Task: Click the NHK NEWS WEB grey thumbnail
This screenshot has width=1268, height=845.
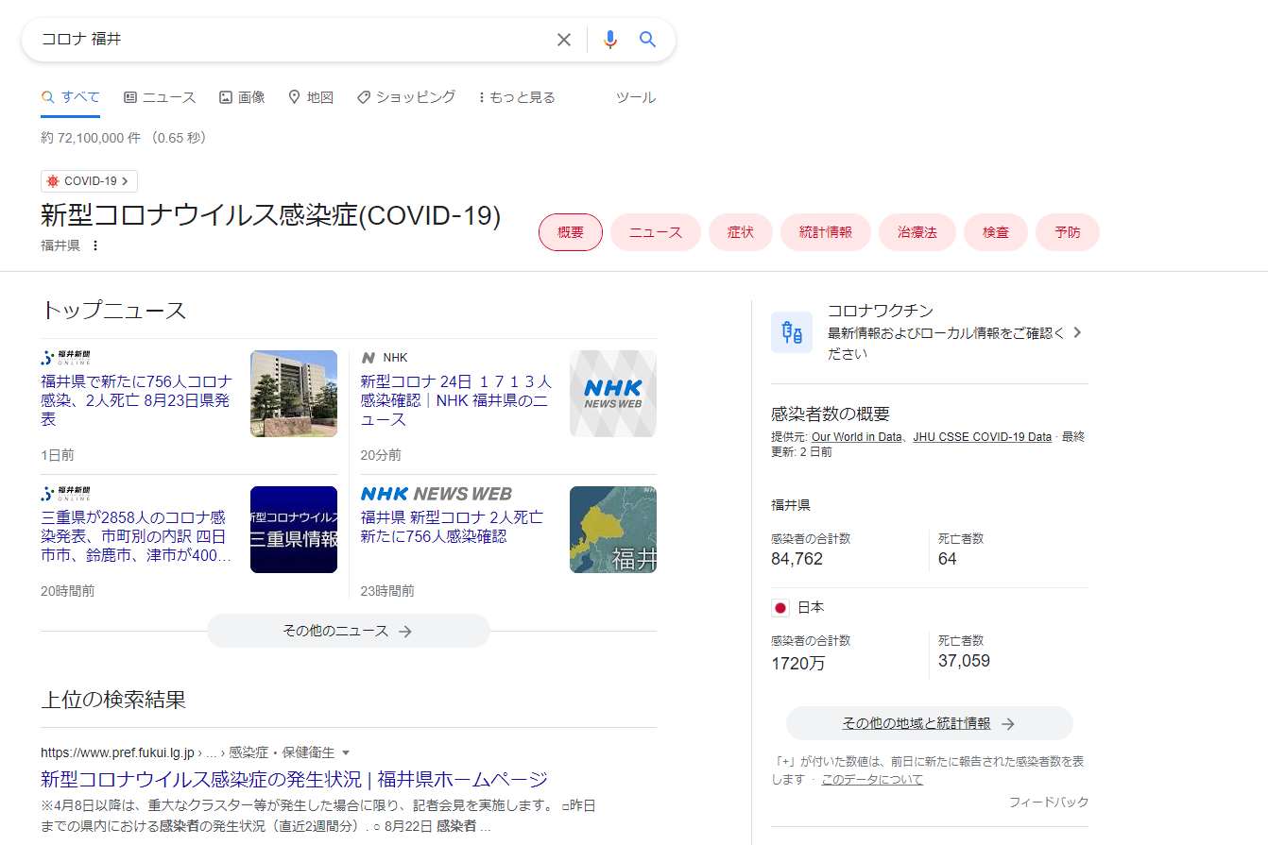Action: 613,394
